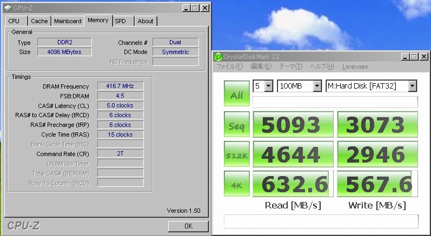Open the 編集(E) menu
The width and height of the screenshot is (431, 236).
(261, 66)
